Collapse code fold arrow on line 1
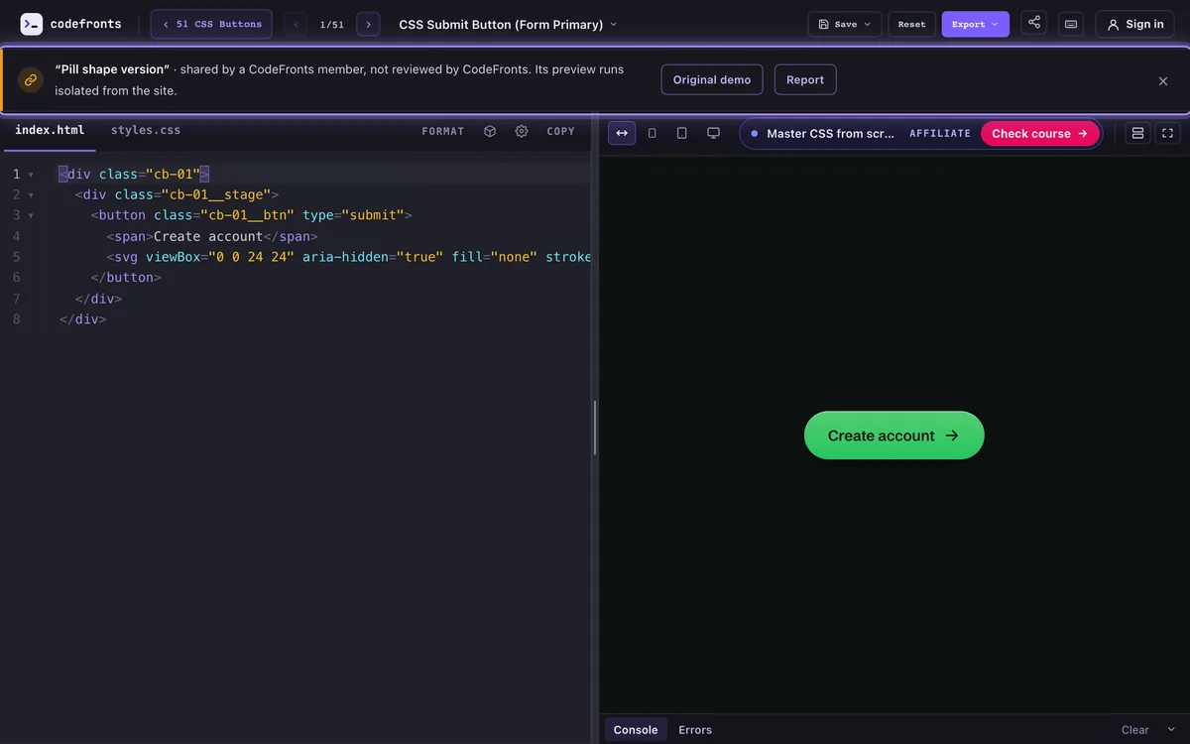The height and width of the screenshot is (744, 1190). tap(31, 175)
